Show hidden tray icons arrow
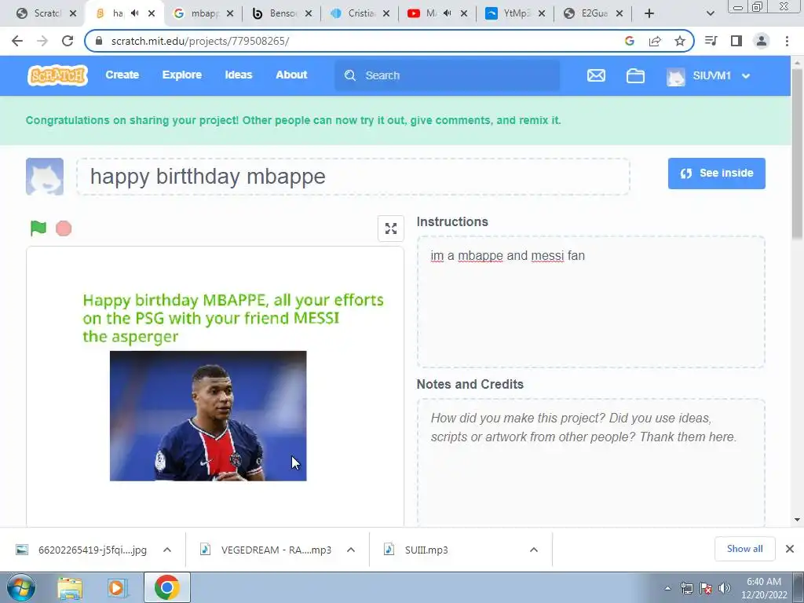This screenshot has width=804, height=603. point(667,588)
